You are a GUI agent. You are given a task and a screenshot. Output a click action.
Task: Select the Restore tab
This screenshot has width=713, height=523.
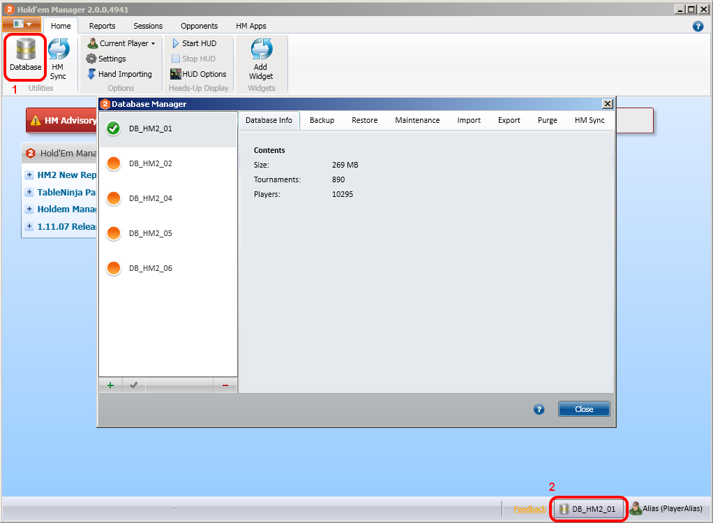coord(365,120)
